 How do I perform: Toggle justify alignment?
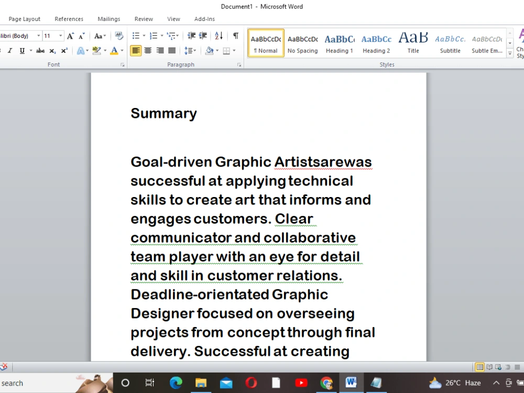coord(172,51)
